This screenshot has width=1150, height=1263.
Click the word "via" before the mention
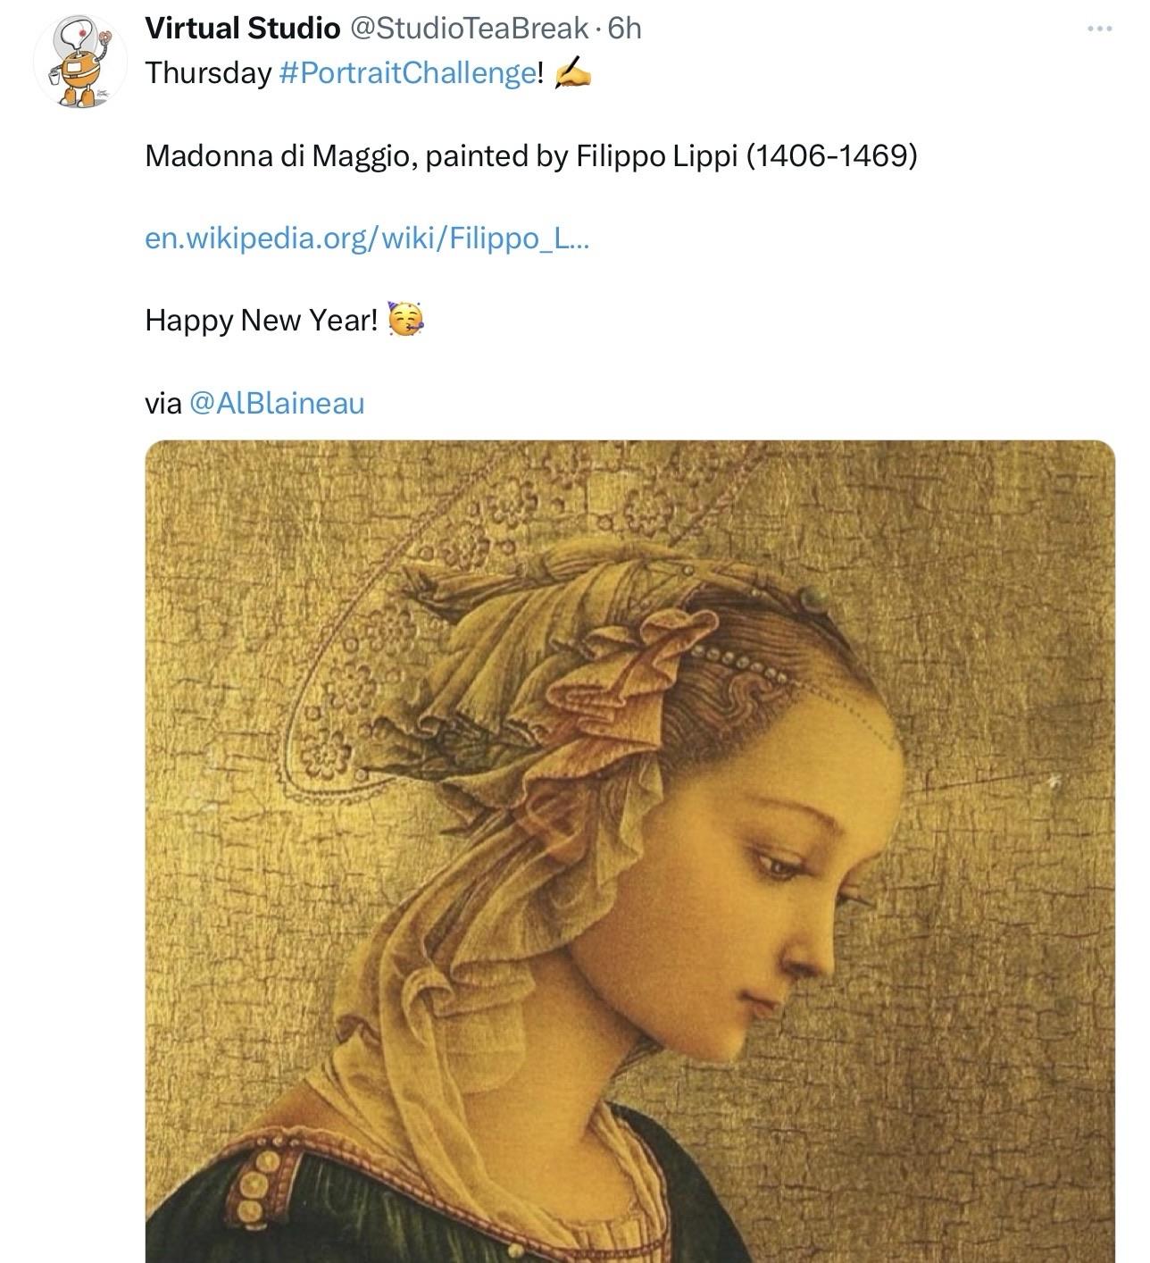pyautogui.click(x=163, y=403)
